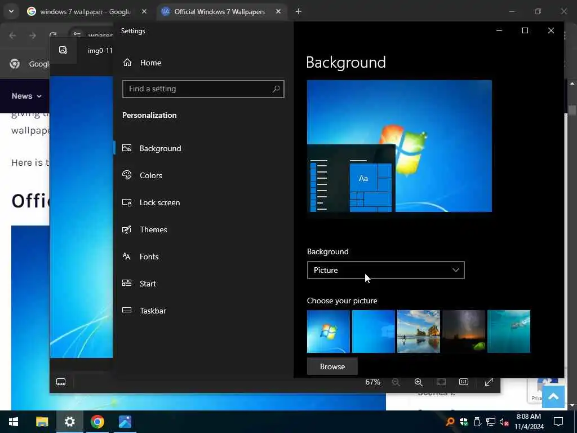Click the Find a setting search box

(203, 89)
